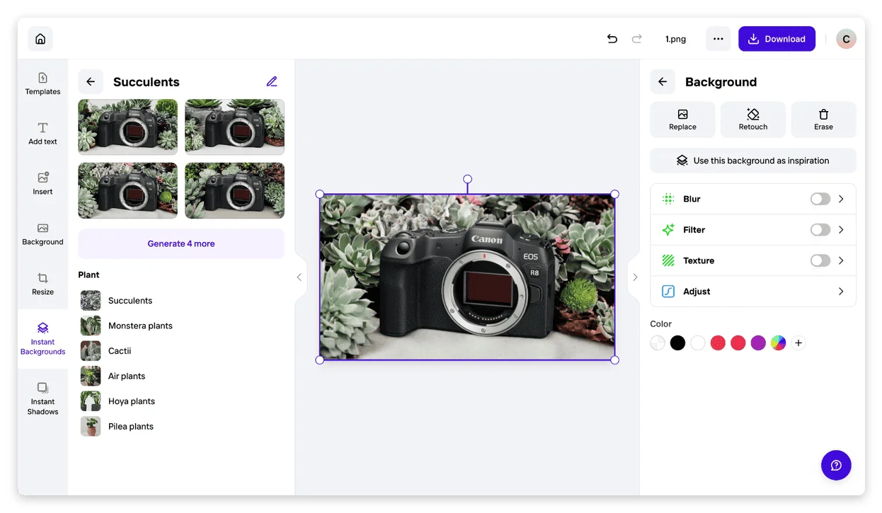Toggle the Texture switch
882x513 pixels.
[x=820, y=260]
